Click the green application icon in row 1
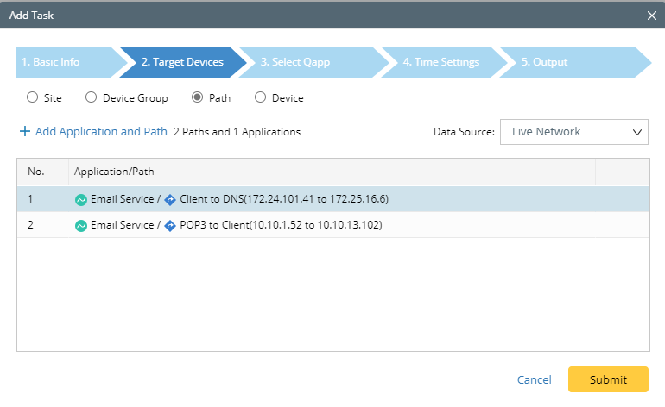 pos(81,199)
